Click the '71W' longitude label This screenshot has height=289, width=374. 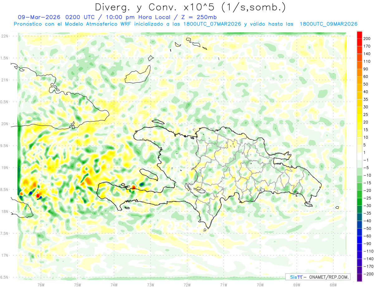(x=223, y=285)
